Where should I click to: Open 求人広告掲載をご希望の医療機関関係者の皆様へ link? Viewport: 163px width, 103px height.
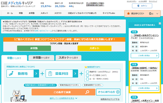(95, 4)
